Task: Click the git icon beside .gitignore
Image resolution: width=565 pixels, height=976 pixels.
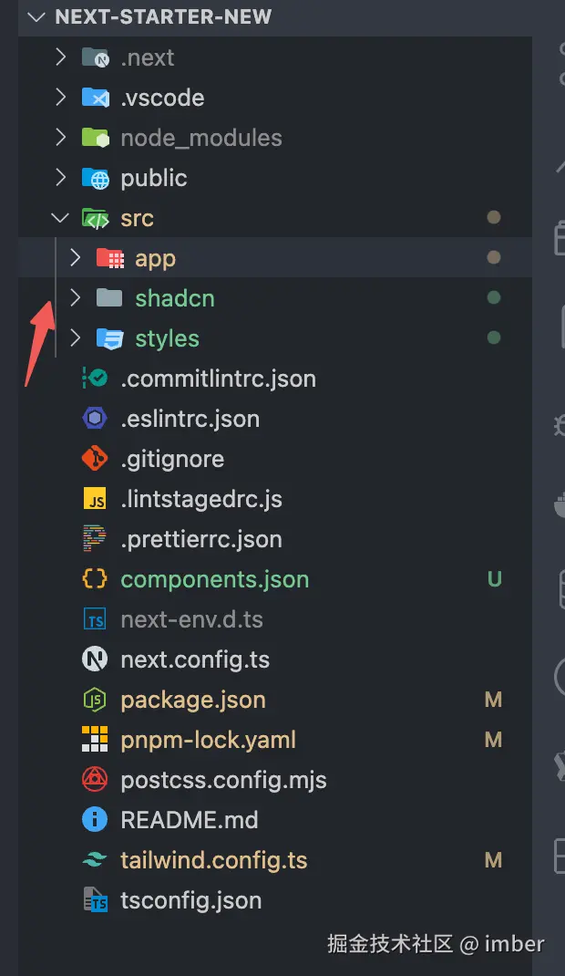Action: (x=95, y=459)
